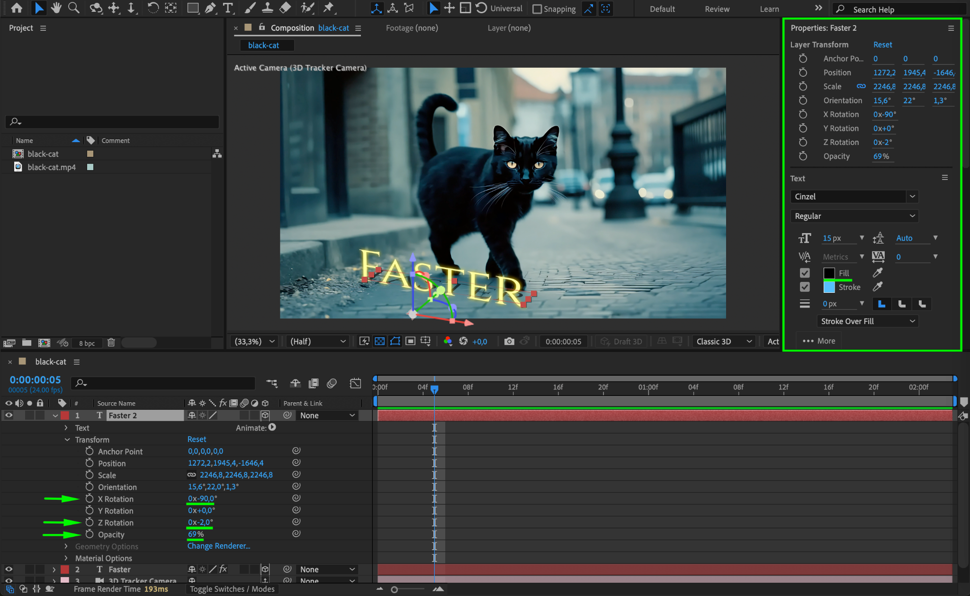The image size is (970, 596).
Task: Enable the Snapping checkbox
Action: click(x=537, y=9)
